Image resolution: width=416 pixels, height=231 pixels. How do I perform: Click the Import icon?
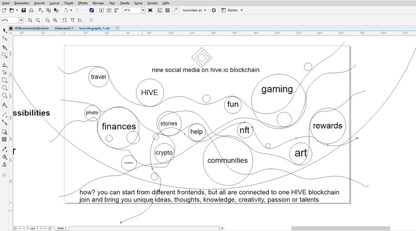pos(101,10)
